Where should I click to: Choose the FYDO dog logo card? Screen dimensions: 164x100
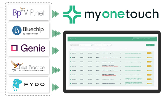tap(28, 85)
